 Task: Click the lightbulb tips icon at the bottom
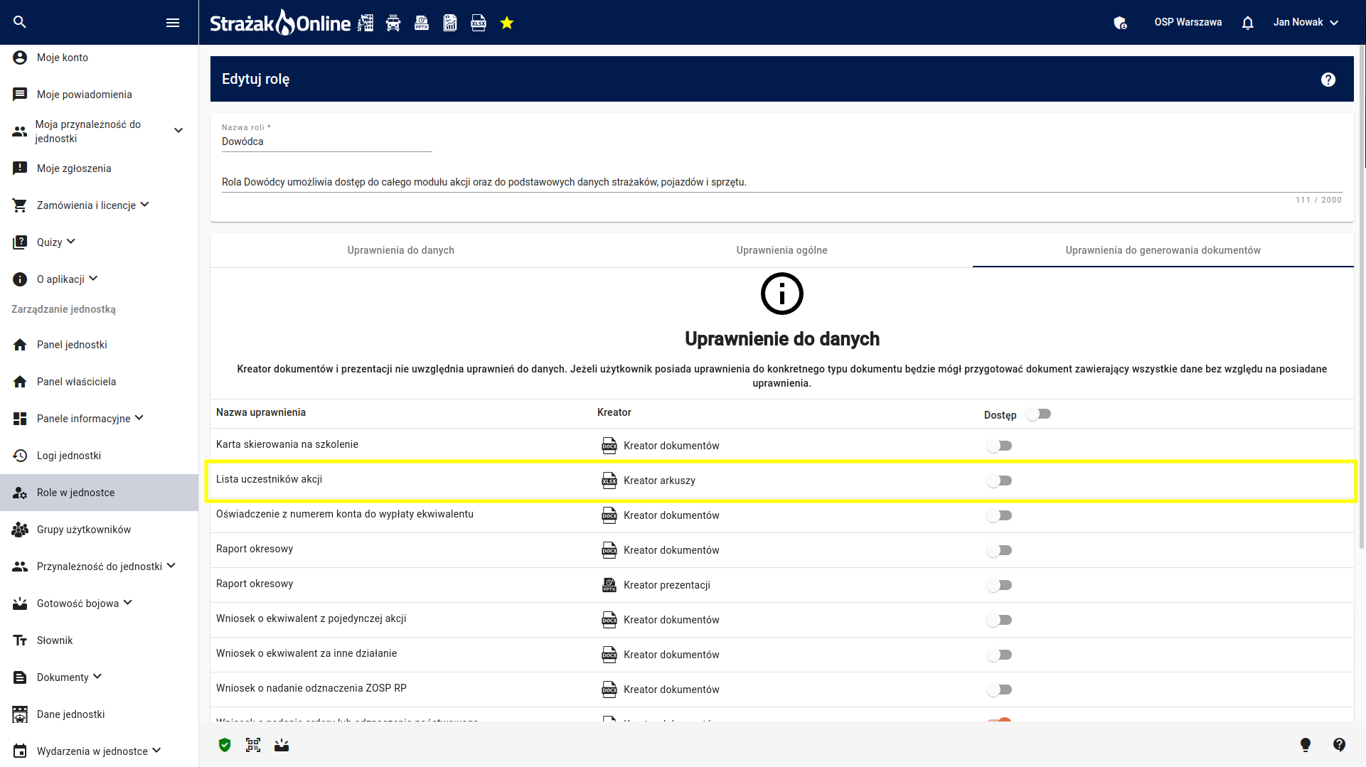tap(1306, 745)
